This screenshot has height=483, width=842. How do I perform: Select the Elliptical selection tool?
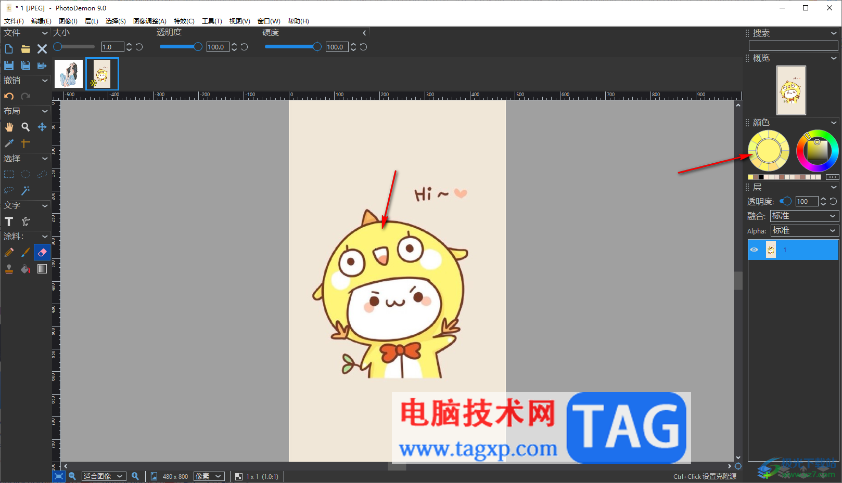(25, 174)
